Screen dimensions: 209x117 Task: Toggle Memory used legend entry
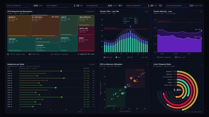(180, 57)
